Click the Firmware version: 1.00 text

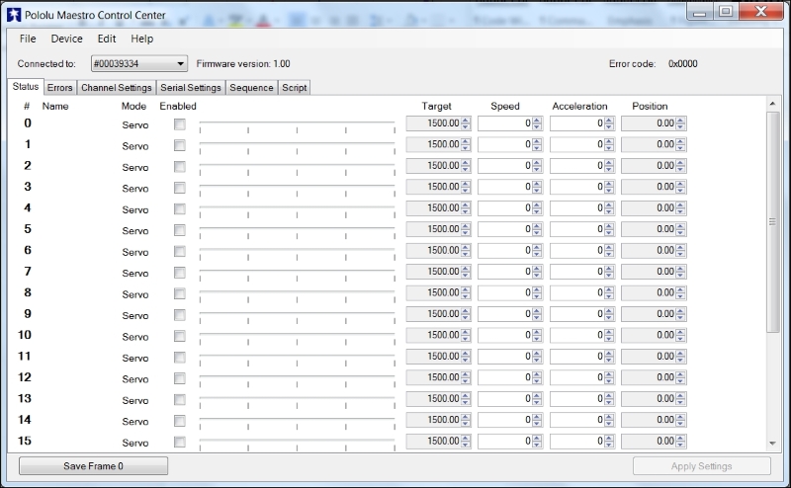[243, 64]
